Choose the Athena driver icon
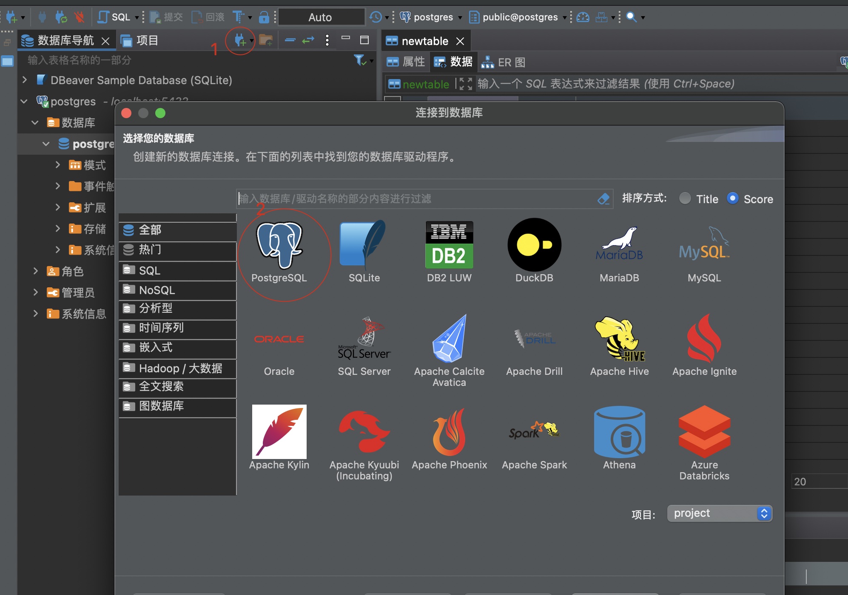Screen dimensions: 848x595 click(x=619, y=438)
